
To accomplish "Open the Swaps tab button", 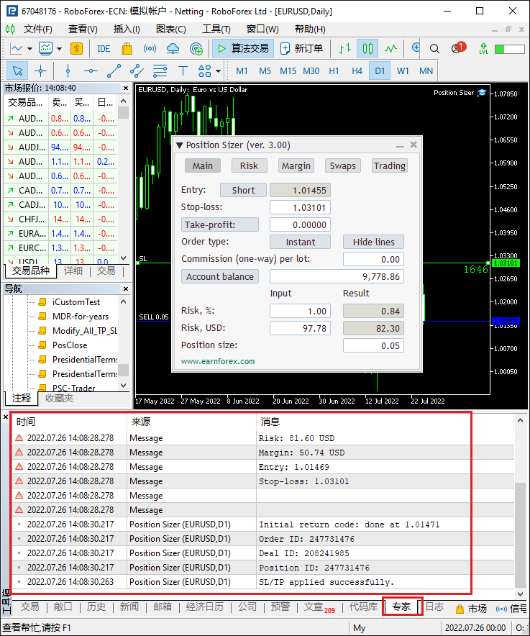I will click(342, 166).
